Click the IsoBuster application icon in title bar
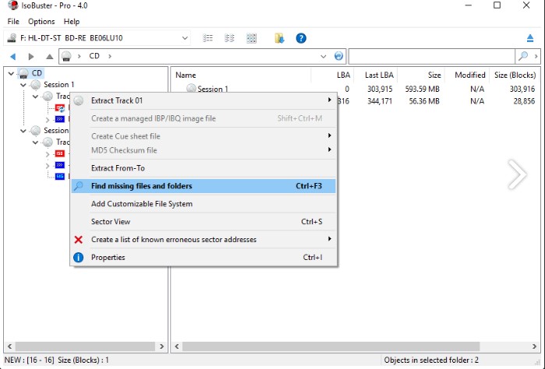This screenshot has height=369, width=545. pos(12,5)
